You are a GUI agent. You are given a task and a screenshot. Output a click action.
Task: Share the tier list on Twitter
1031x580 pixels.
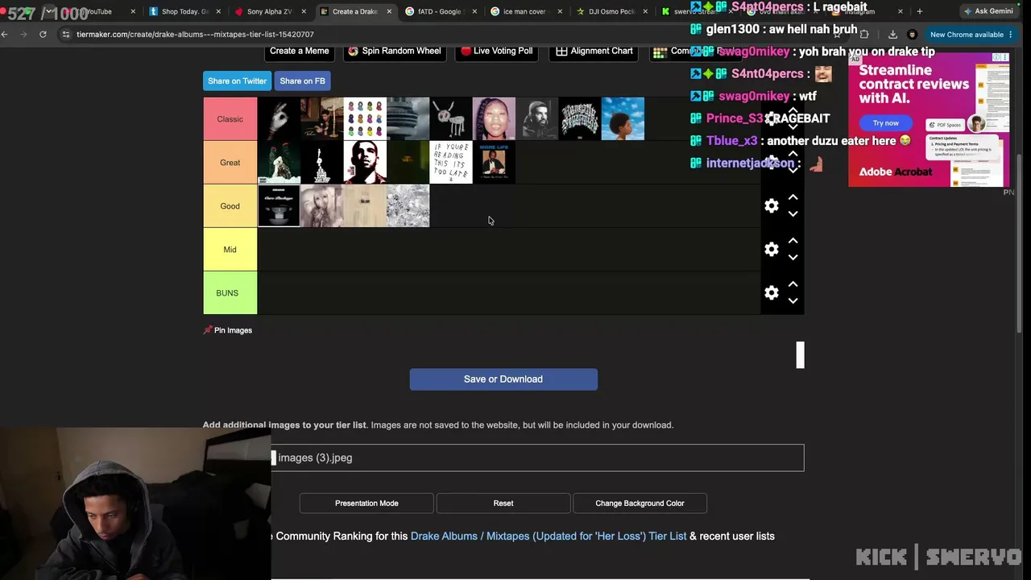pos(237,81)
